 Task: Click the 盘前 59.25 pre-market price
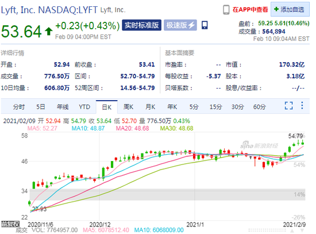click(265, 23)
